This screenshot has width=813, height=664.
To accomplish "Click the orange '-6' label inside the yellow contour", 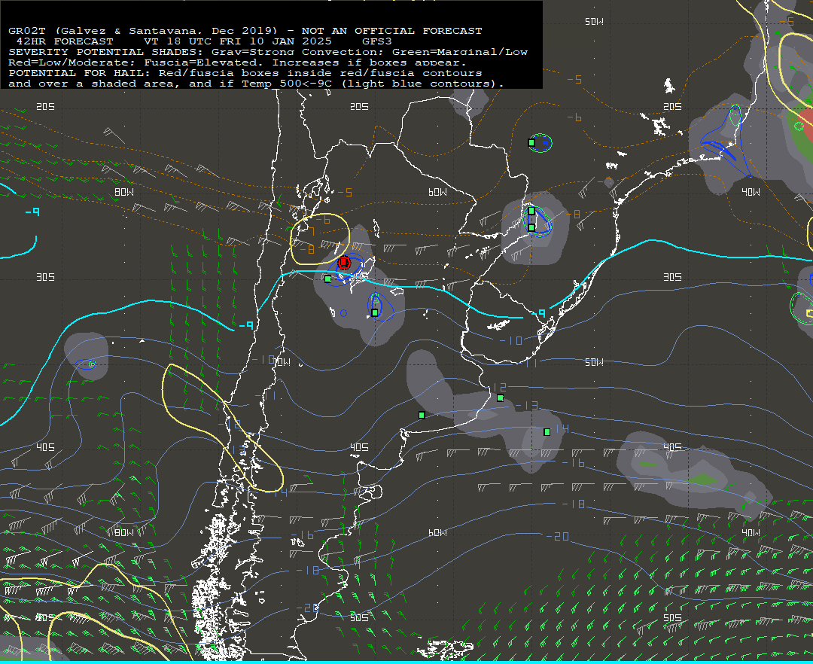I will (x=323, y=220).
